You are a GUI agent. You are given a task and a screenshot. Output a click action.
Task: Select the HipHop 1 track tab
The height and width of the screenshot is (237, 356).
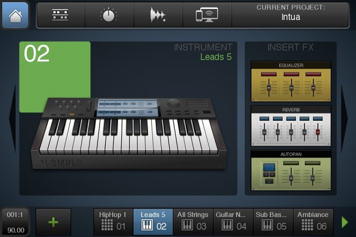(113, 221)
